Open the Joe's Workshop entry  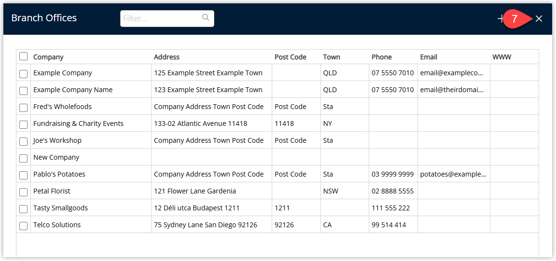(x=57, y=140)
